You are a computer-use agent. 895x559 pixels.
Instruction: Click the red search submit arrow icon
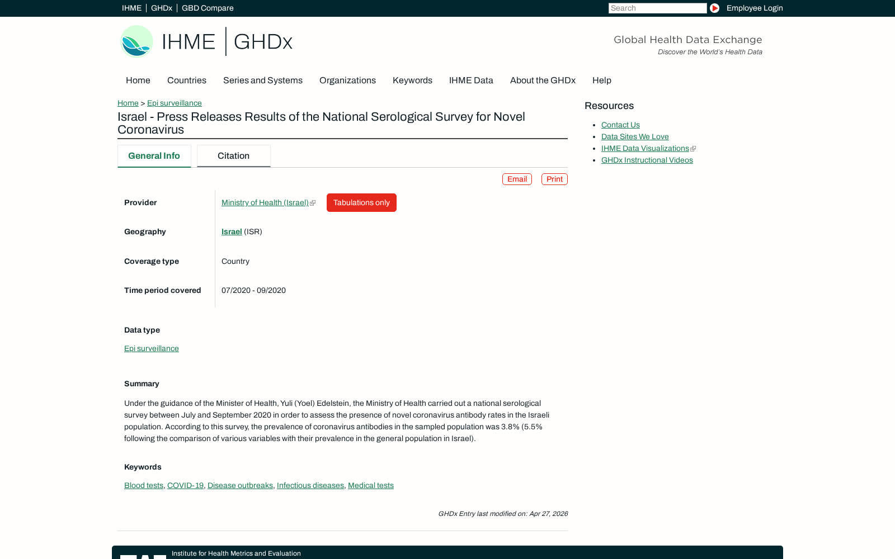(x=714, y=8)
